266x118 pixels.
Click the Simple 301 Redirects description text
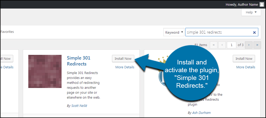coord(84,85)
